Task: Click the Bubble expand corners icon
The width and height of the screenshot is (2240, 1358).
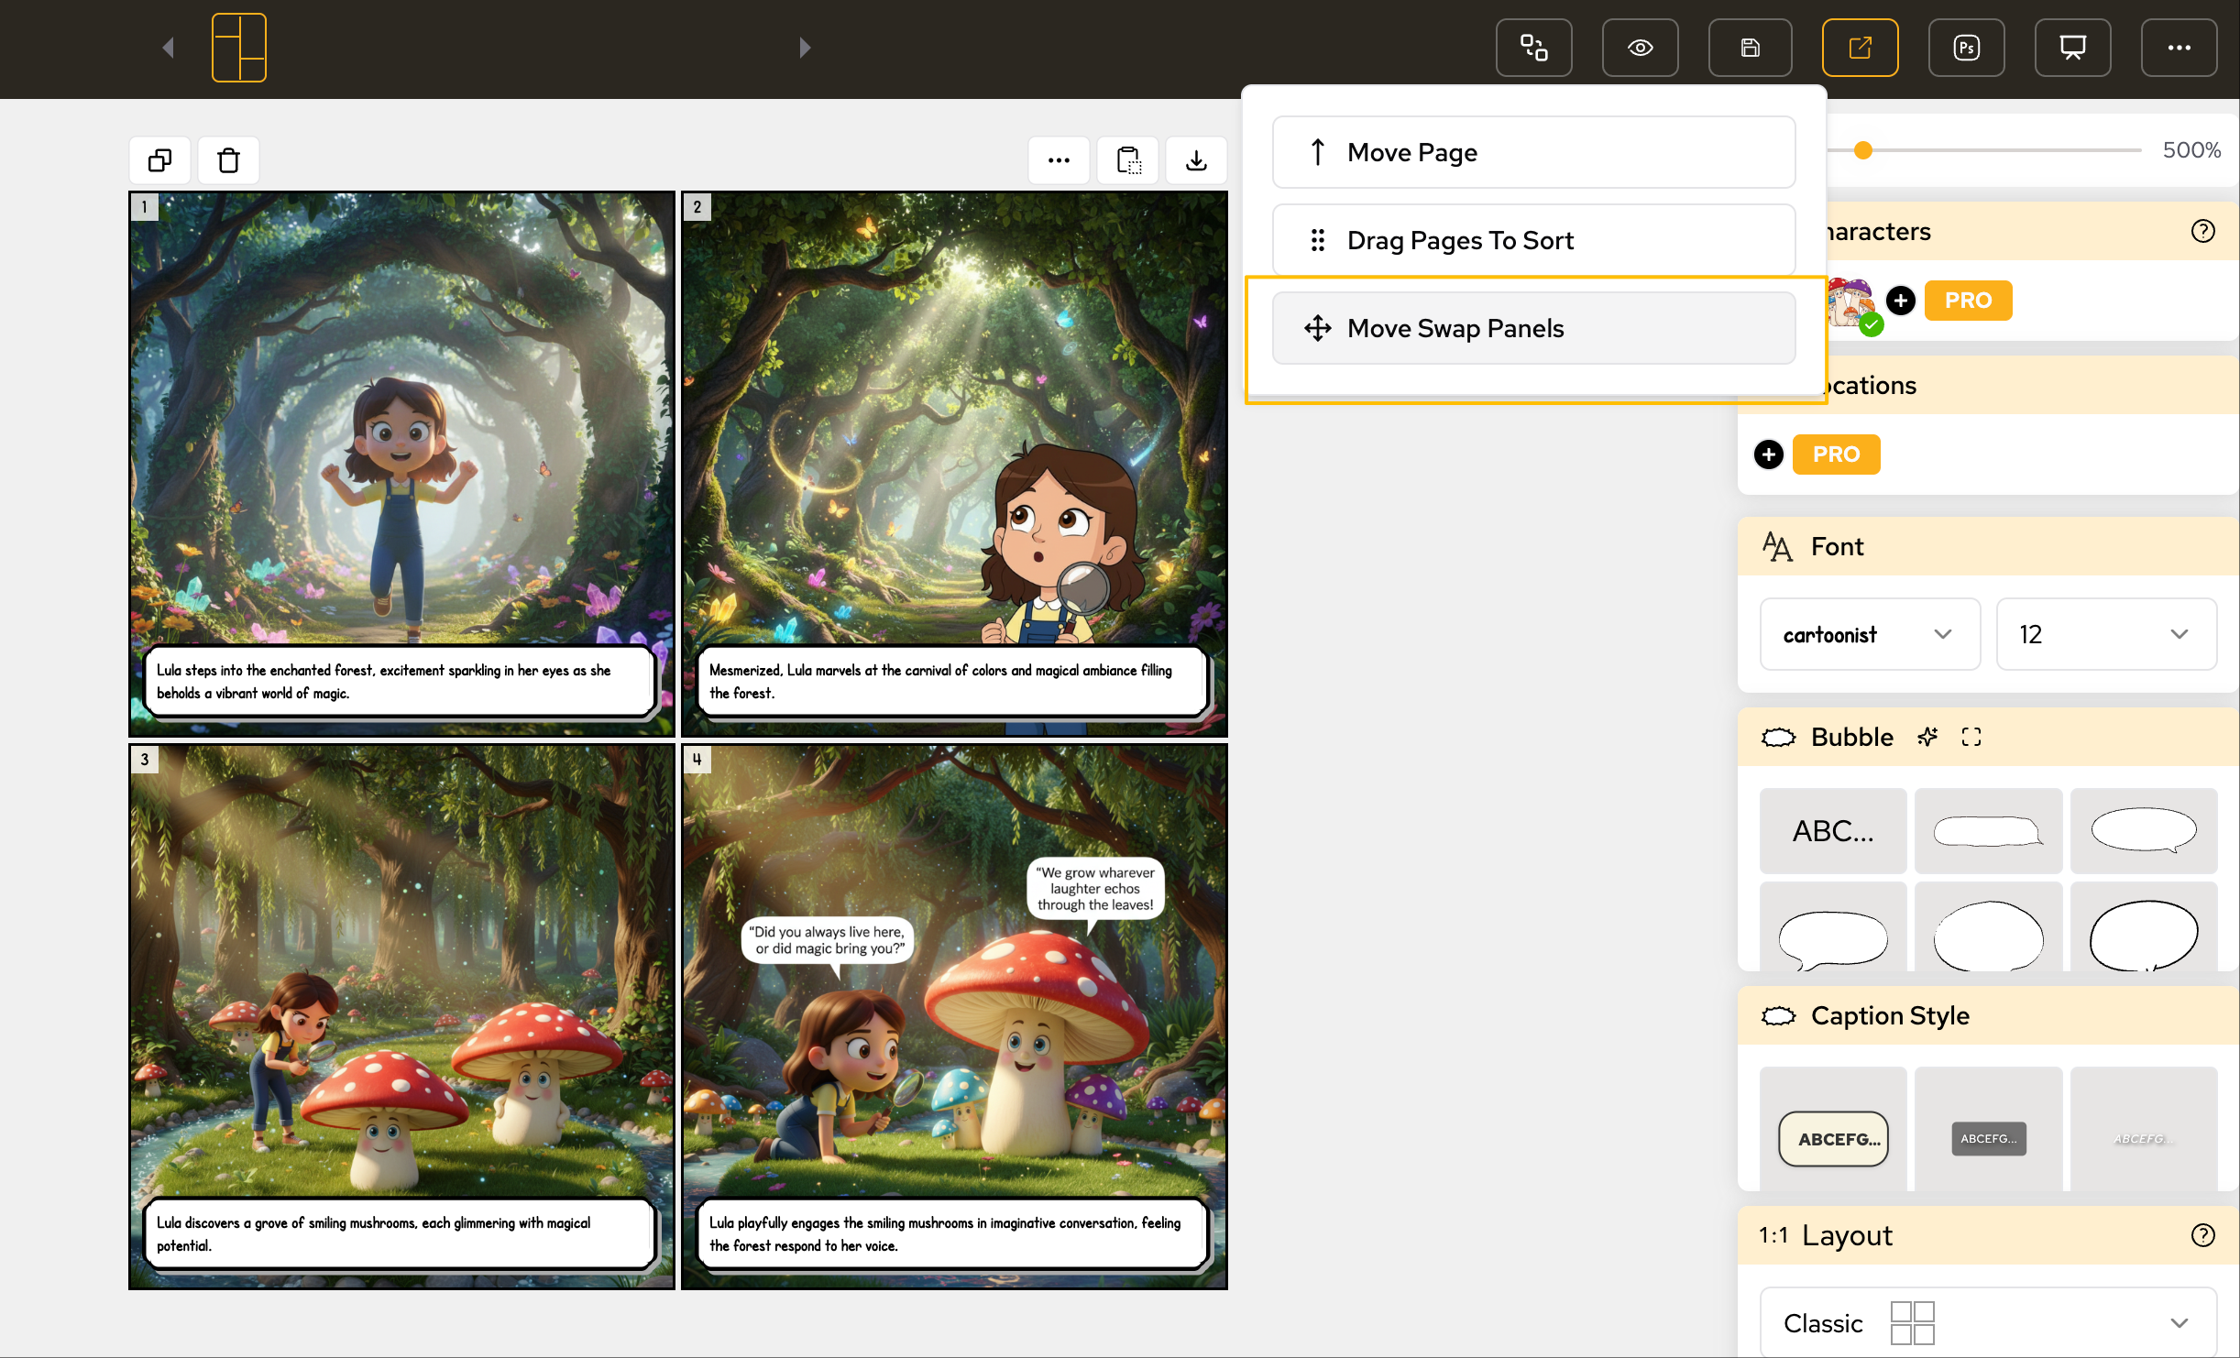Action: tap(1971, 737)
